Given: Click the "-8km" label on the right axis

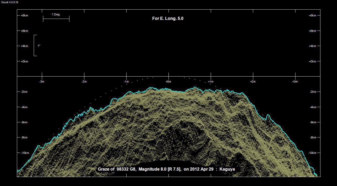Looking at the screenshot, I should pos(313,137).
